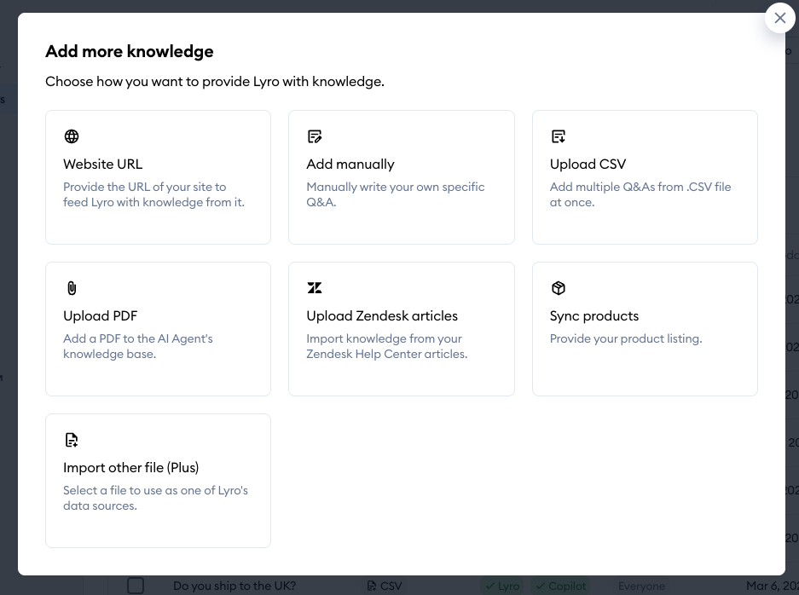Screen dimensions: 799x595
Task: Select the Upload Zendesk articles title
Action: pos(382,315)
